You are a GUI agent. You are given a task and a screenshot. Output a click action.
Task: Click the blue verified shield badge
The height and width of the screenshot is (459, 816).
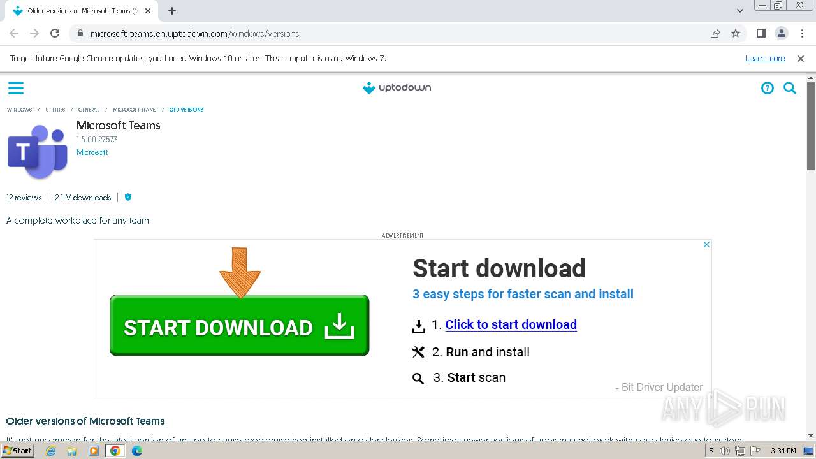tap(128, 197)
